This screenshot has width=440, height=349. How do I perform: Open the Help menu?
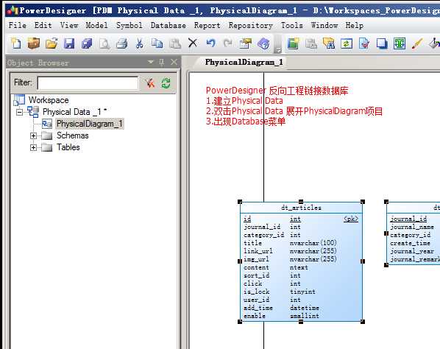[355, 25]
